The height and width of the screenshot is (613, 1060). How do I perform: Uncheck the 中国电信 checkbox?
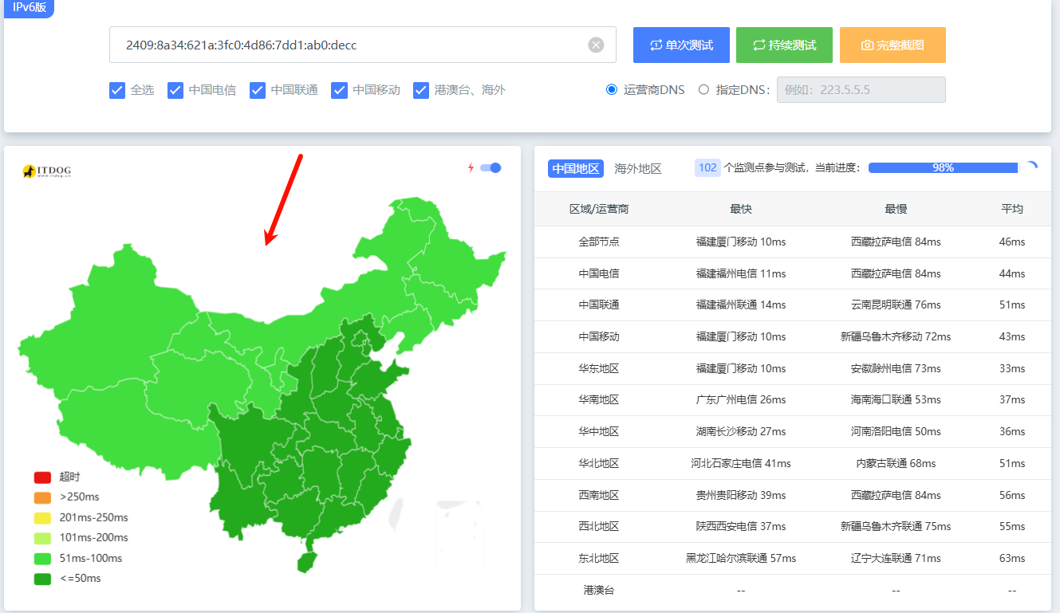click(x=175, y=90)
